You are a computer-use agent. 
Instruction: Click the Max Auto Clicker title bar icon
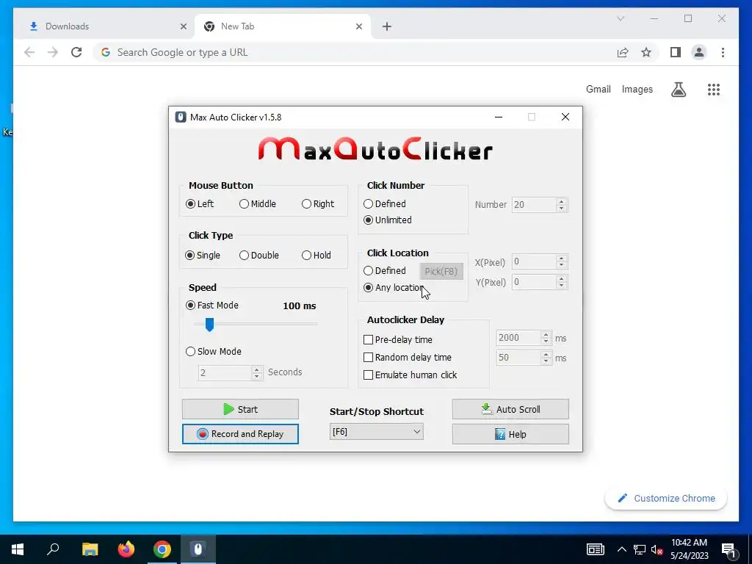(x=181, y=117)
